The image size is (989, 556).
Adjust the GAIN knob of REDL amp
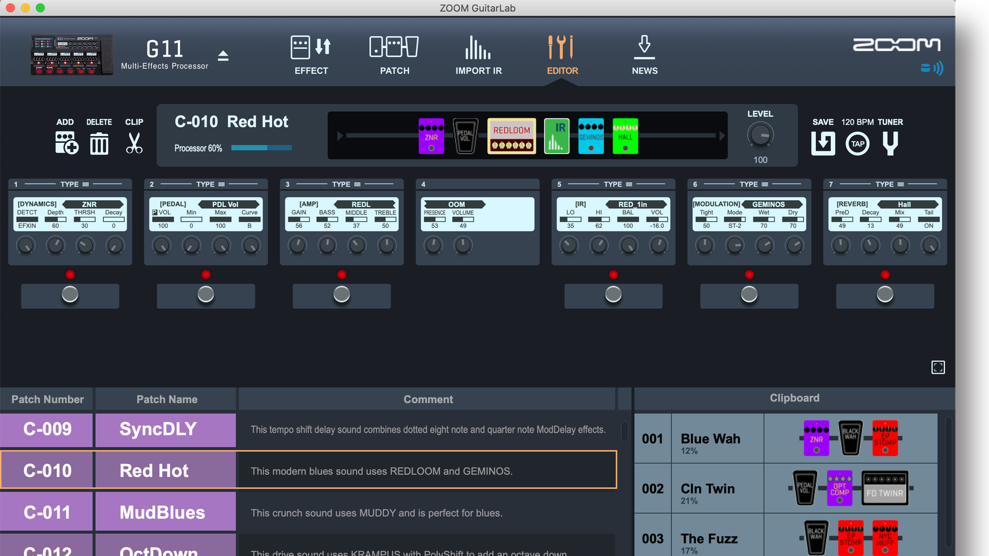298,245
